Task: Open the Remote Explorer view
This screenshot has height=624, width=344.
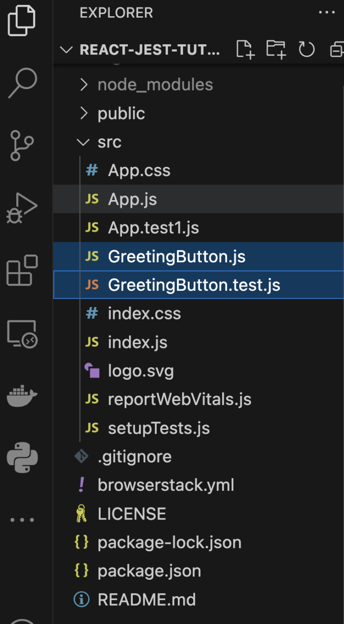Action: click(22, 334)
